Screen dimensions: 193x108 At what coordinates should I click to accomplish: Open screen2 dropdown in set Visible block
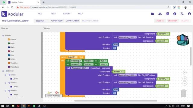(76, 64)
